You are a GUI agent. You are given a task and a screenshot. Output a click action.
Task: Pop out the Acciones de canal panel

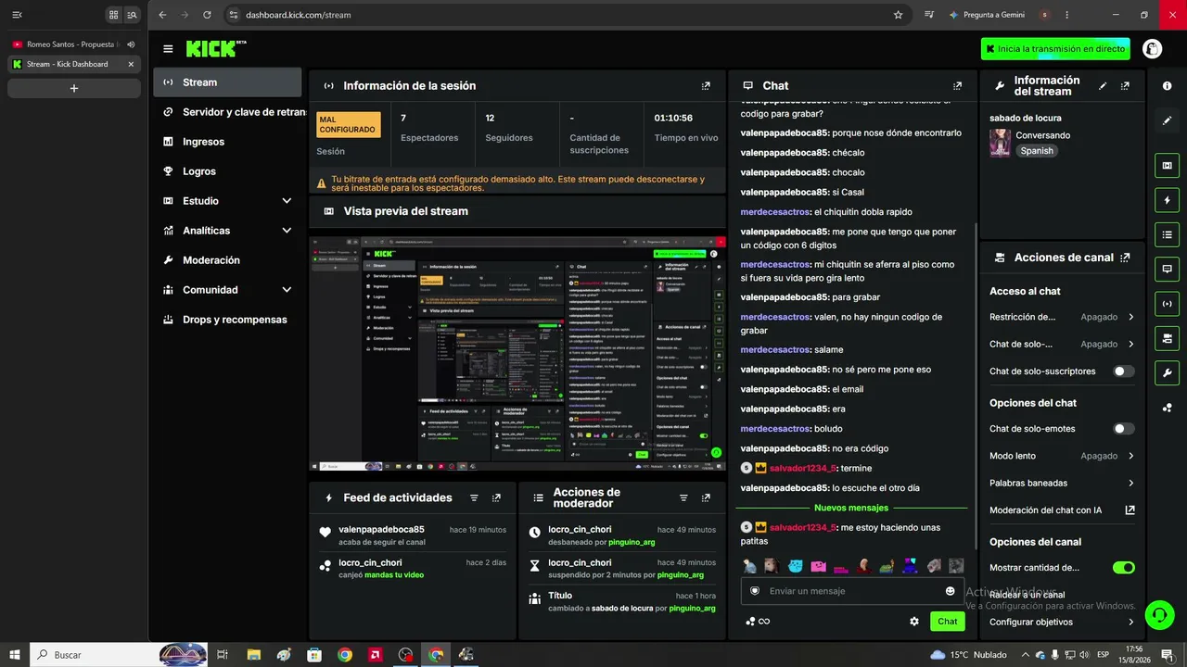(x=1125, y=258)
